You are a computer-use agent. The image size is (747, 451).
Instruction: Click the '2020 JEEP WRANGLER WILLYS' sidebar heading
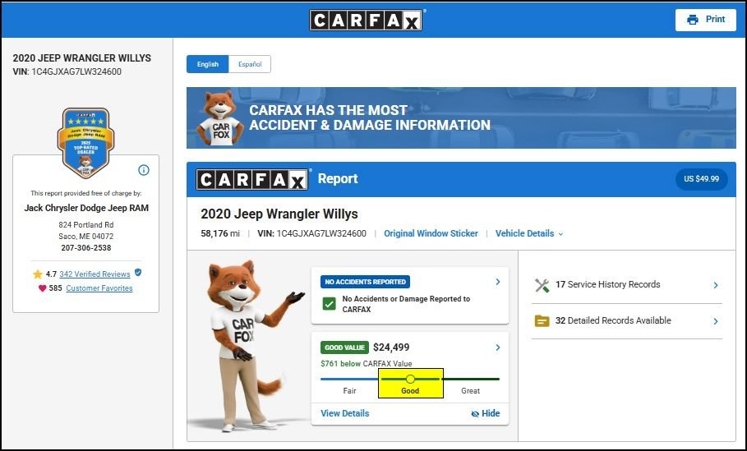pyautogui.click(x=82, y=58)
